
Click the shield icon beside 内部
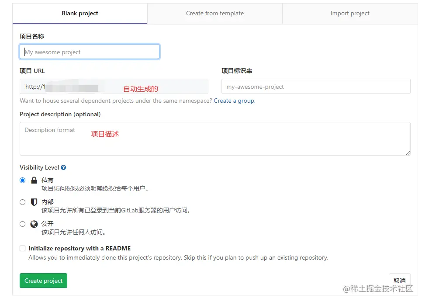click(x=34, y=202)
